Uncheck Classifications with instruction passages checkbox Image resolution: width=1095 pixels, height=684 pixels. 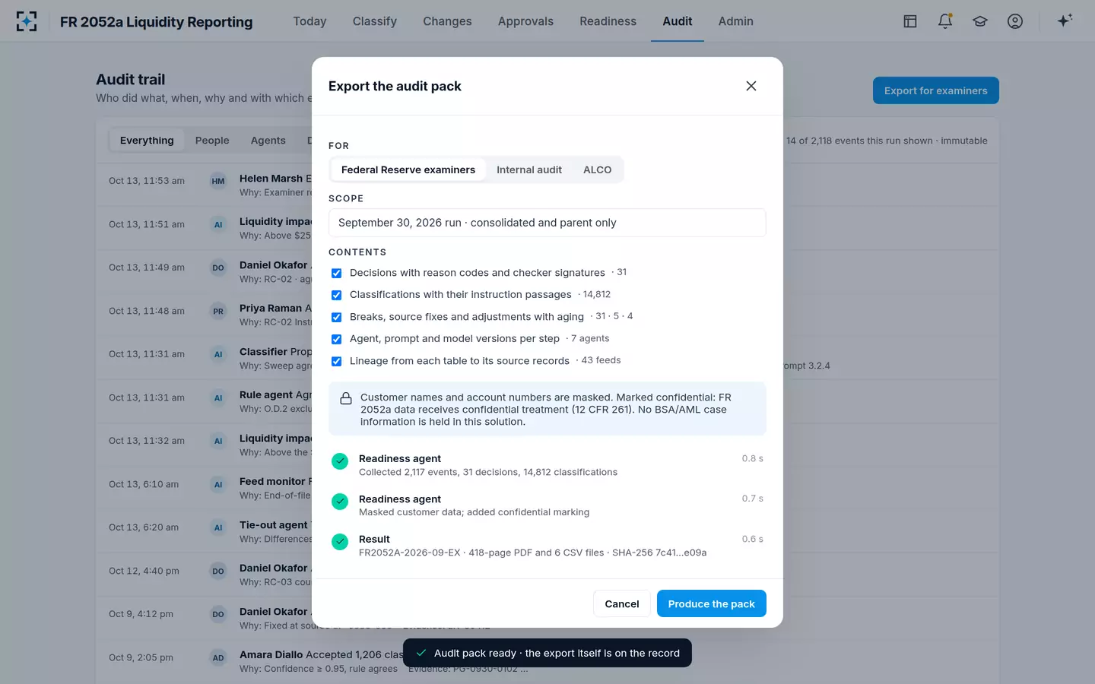click(x=336, y=295)
